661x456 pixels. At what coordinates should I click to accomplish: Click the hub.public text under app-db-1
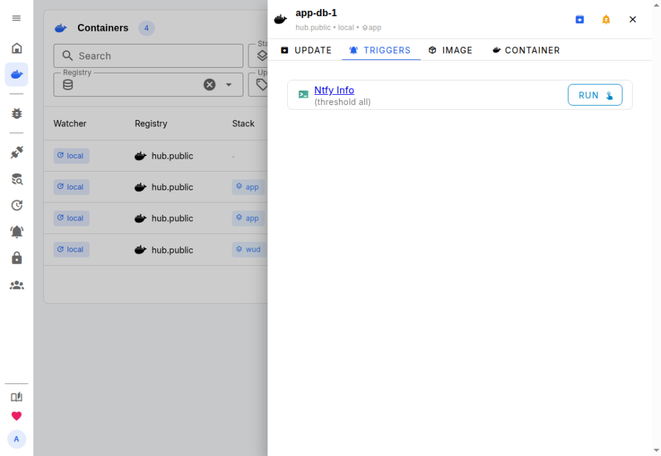pyautogui.click(x=313, y=27)
